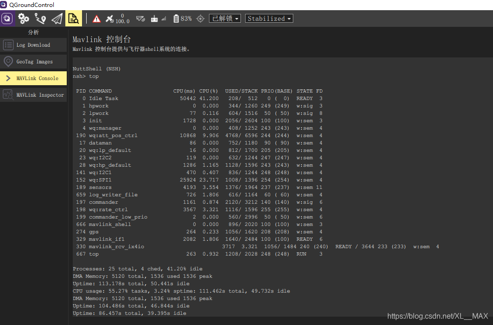Viewport: 493px width, 325px height.
Task: Click the 'Processes: 25 total' summary line
Action: coord(138,269)
